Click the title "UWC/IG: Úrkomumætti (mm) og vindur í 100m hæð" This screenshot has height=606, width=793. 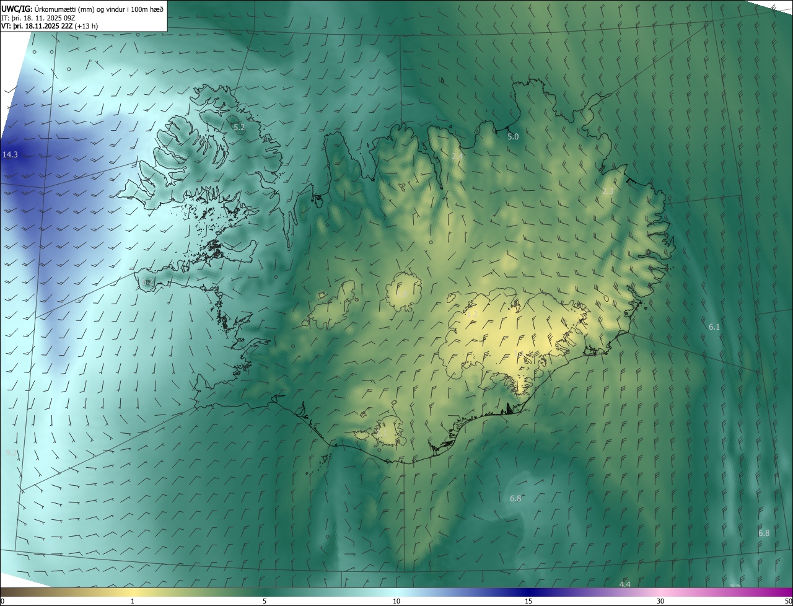coord(82,8)
